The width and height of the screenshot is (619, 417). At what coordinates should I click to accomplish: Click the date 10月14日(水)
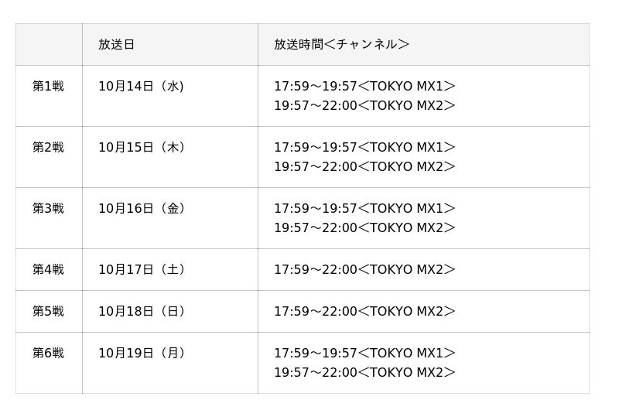[142, 86]
